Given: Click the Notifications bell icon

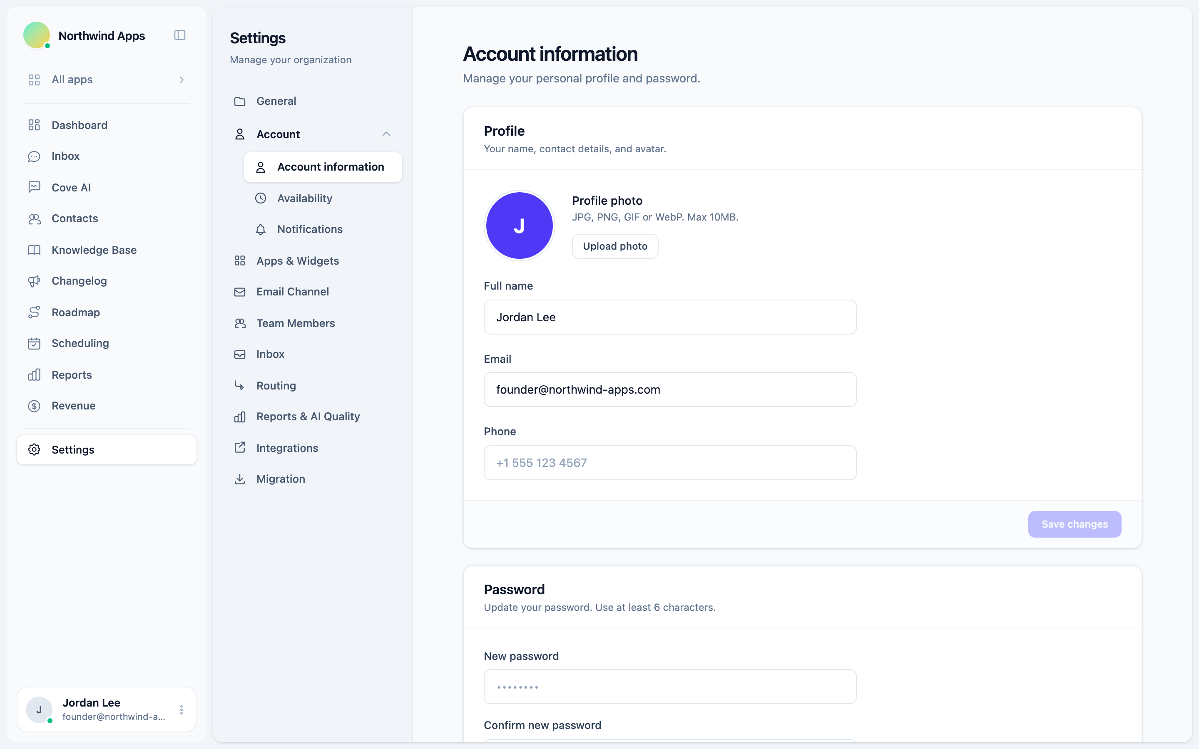Looking at the screenshot, I should 261,229.
